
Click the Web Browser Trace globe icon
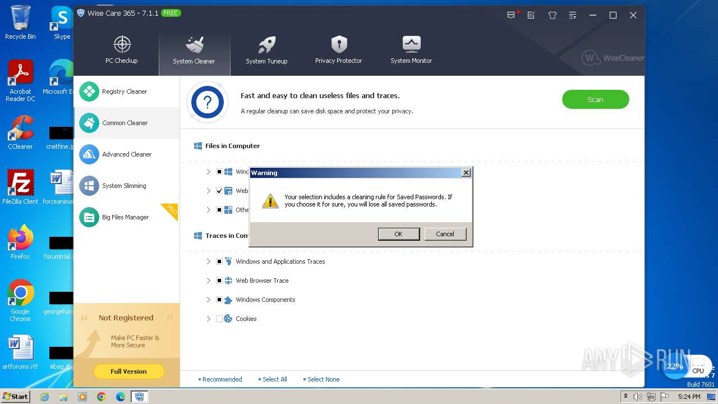click(228, 281)
